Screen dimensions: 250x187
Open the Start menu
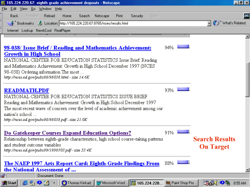click(x=9, y=183)
